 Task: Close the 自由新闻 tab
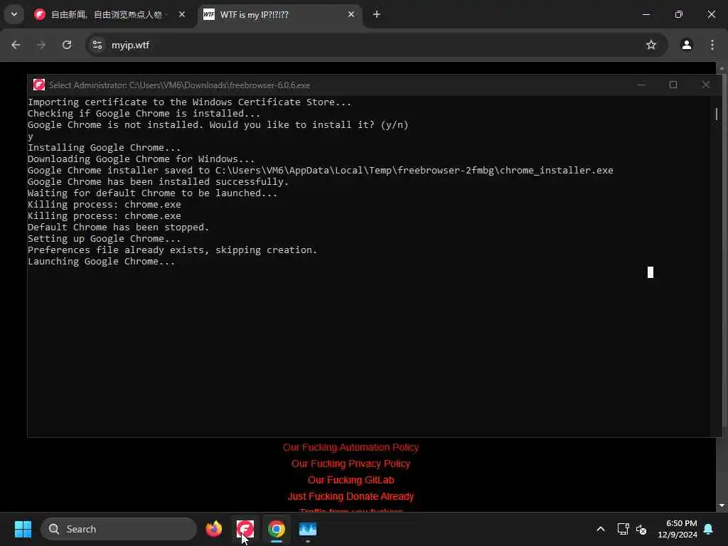click(182, 14)
